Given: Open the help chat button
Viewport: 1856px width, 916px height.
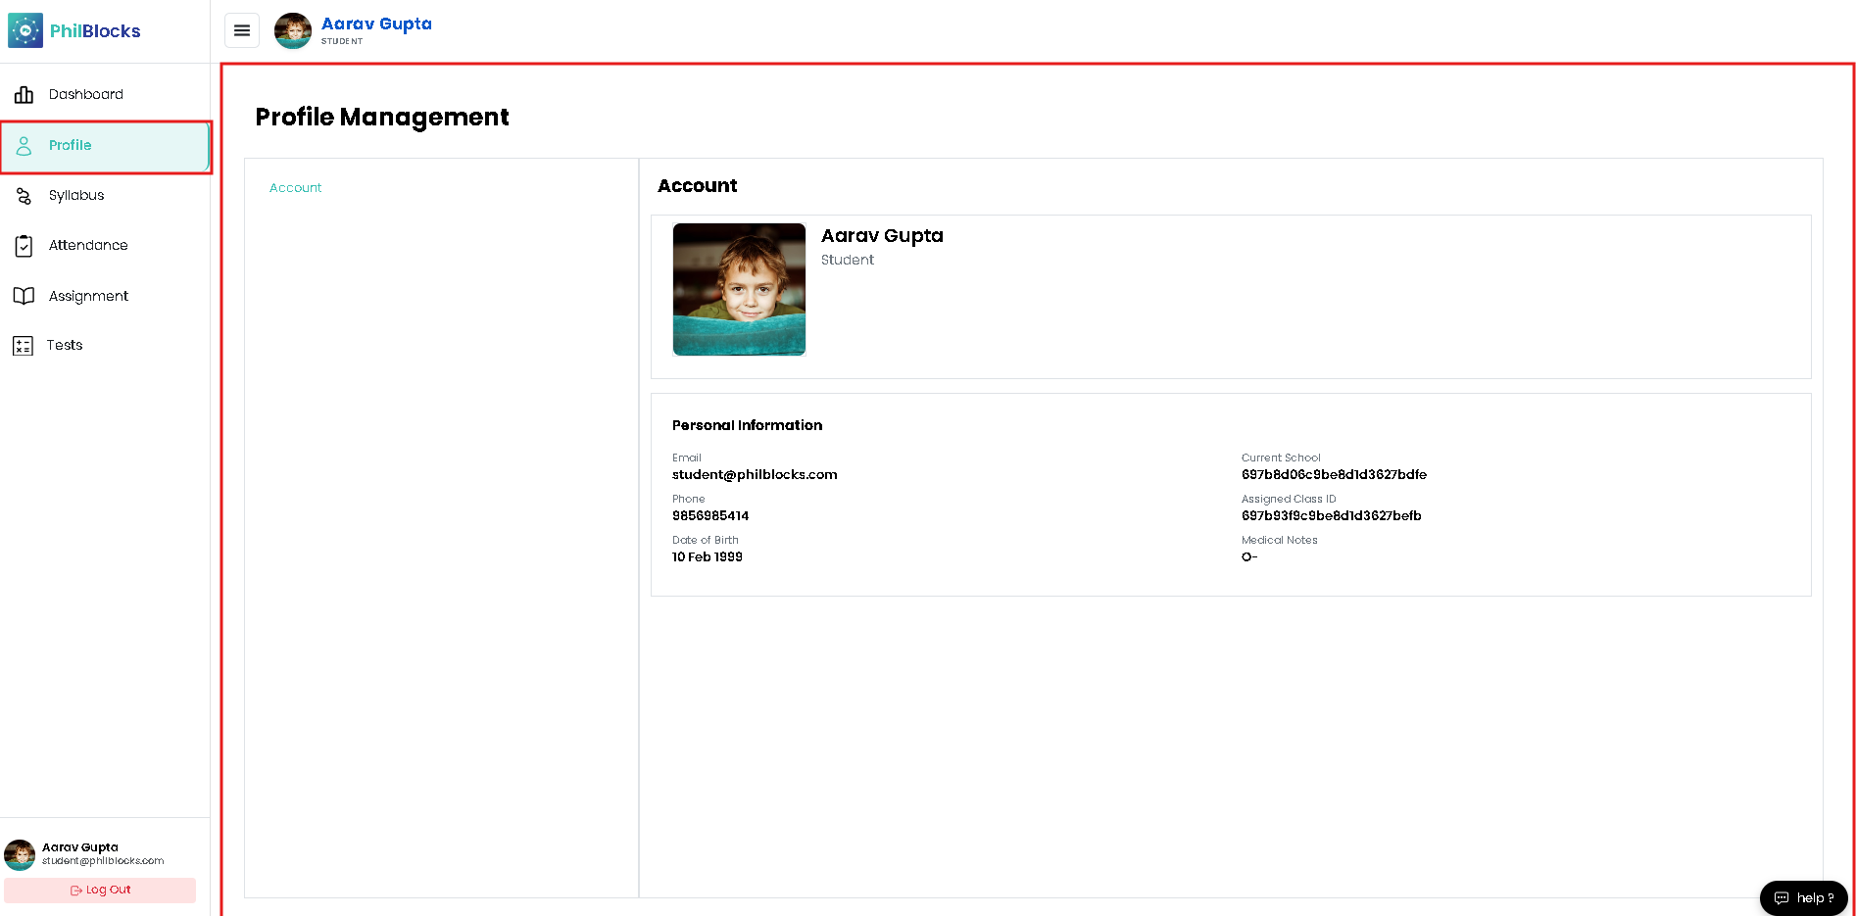Looking at the screenshot, I should point(1803,897).
